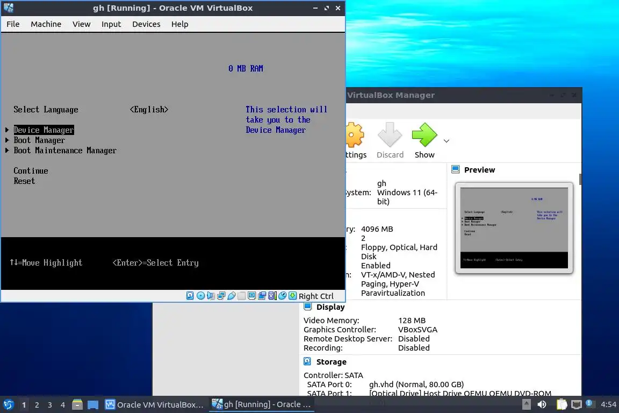The height and width of the screenshot is (413, 619).
Task: Switch to workspace 3
Action: 50,405
